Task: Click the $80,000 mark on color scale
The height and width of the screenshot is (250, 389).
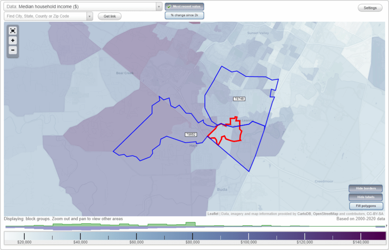Action: pyautogui.click(x=193, y=236)
